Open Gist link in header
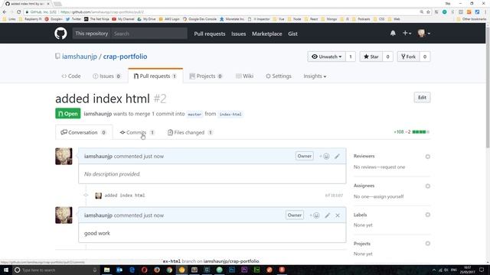The height and width of the screenshot is (275, 490). coord(292,34)
